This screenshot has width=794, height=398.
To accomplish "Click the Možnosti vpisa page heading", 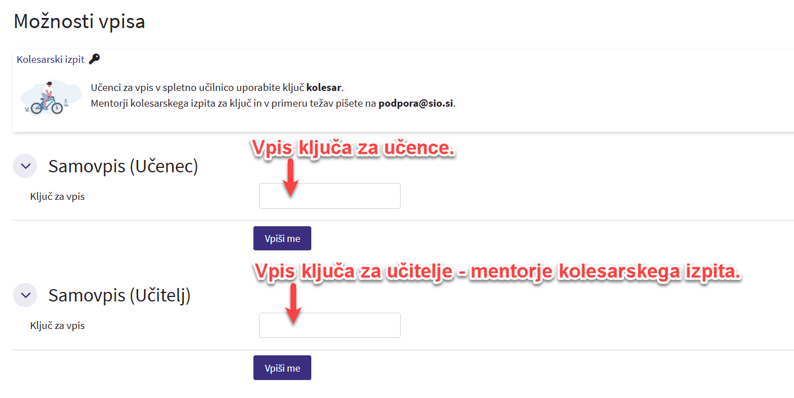I will click(x=79, y=21).
